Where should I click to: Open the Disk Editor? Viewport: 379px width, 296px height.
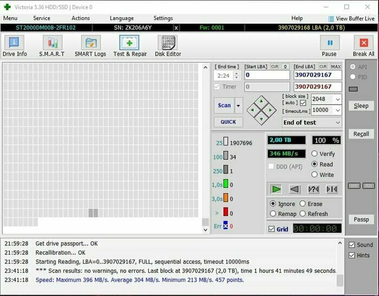pos(167,43)
